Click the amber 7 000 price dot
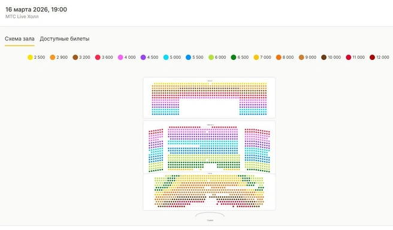 coord(256,57)
